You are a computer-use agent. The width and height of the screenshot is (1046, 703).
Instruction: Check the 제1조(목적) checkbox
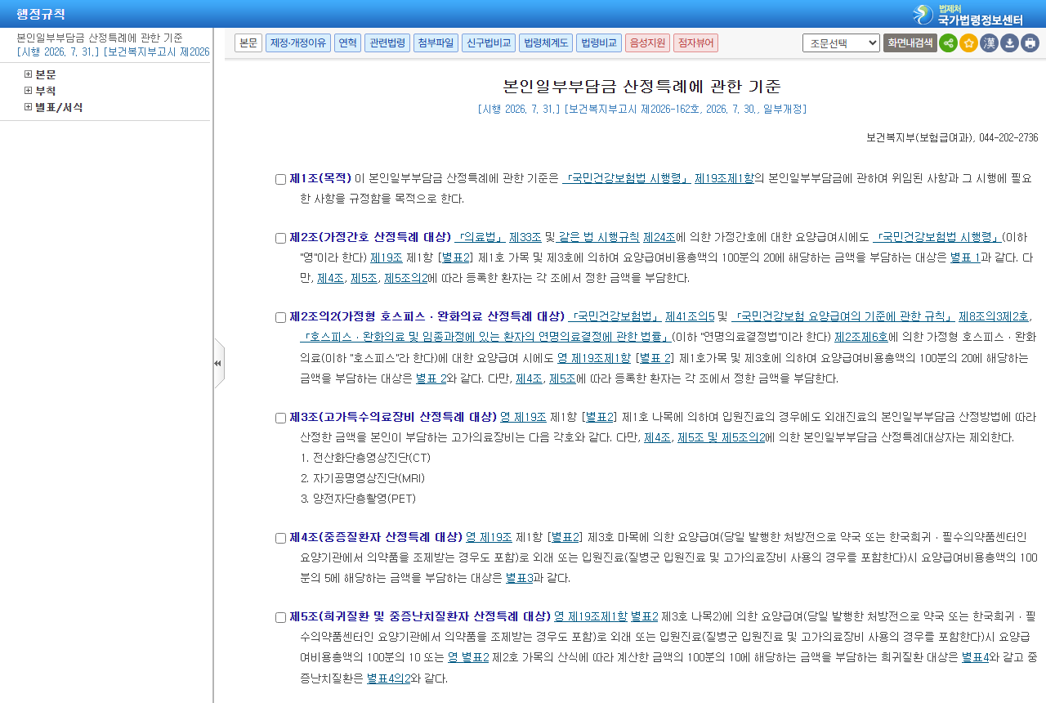coord(280,180)
